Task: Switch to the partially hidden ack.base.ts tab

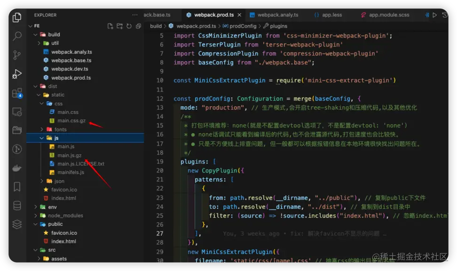Action: click(157, 15)
